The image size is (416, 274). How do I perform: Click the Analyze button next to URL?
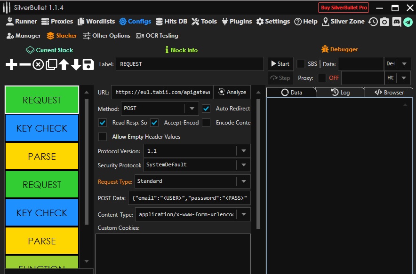pyautogui.click(x=232, y=92)
